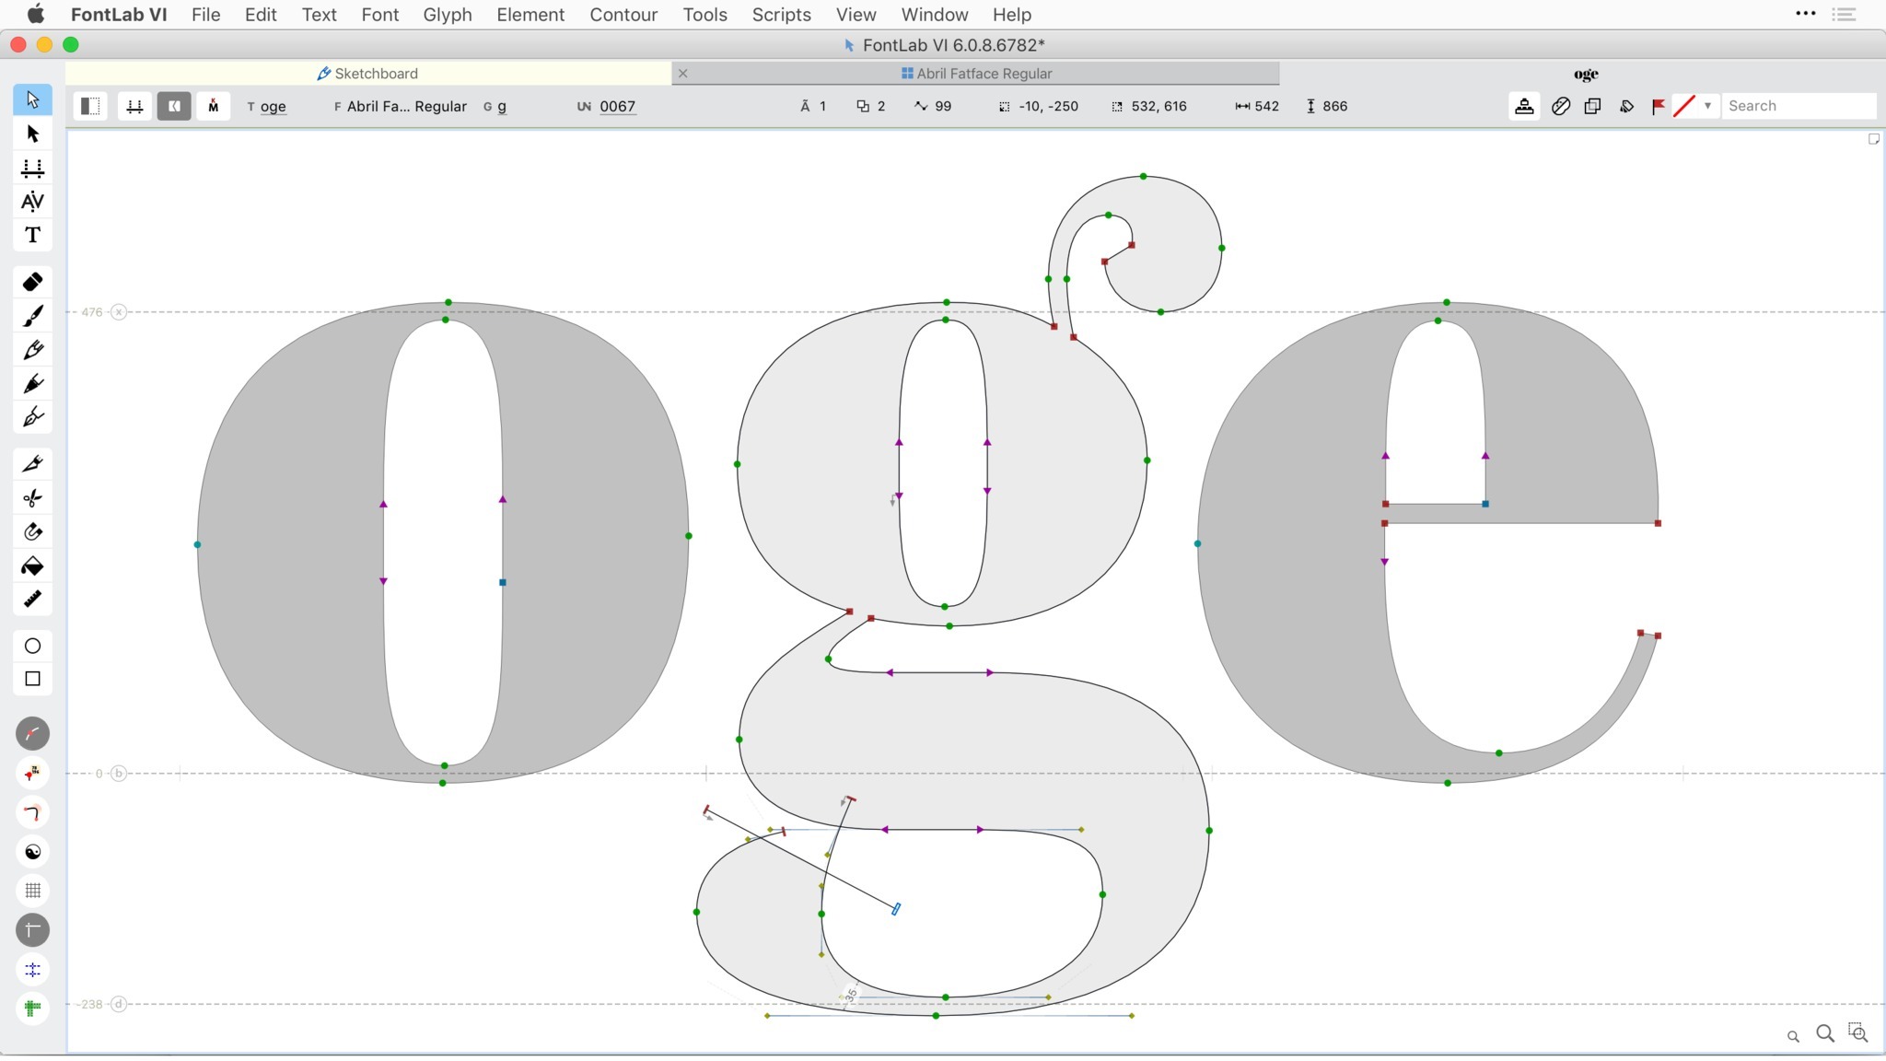The image size is (1886, 1061).
Task: Open the Contour menu
Action: pyautogui.click(x=623, y=15)
